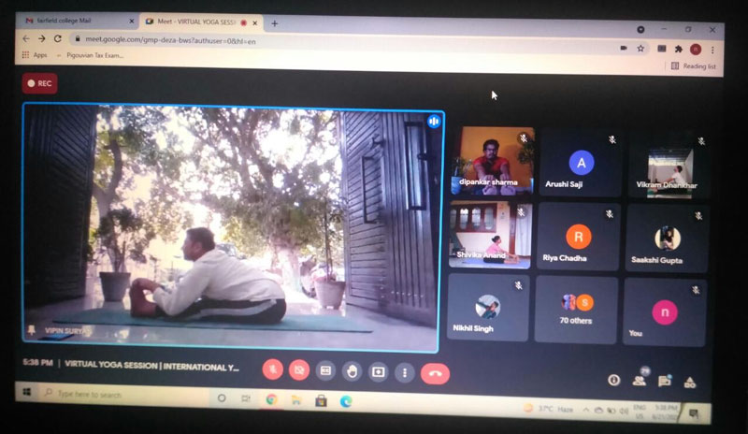Open a new browser tab
Image resolution: width=748 pixels, height=434 pixels.
275,23
